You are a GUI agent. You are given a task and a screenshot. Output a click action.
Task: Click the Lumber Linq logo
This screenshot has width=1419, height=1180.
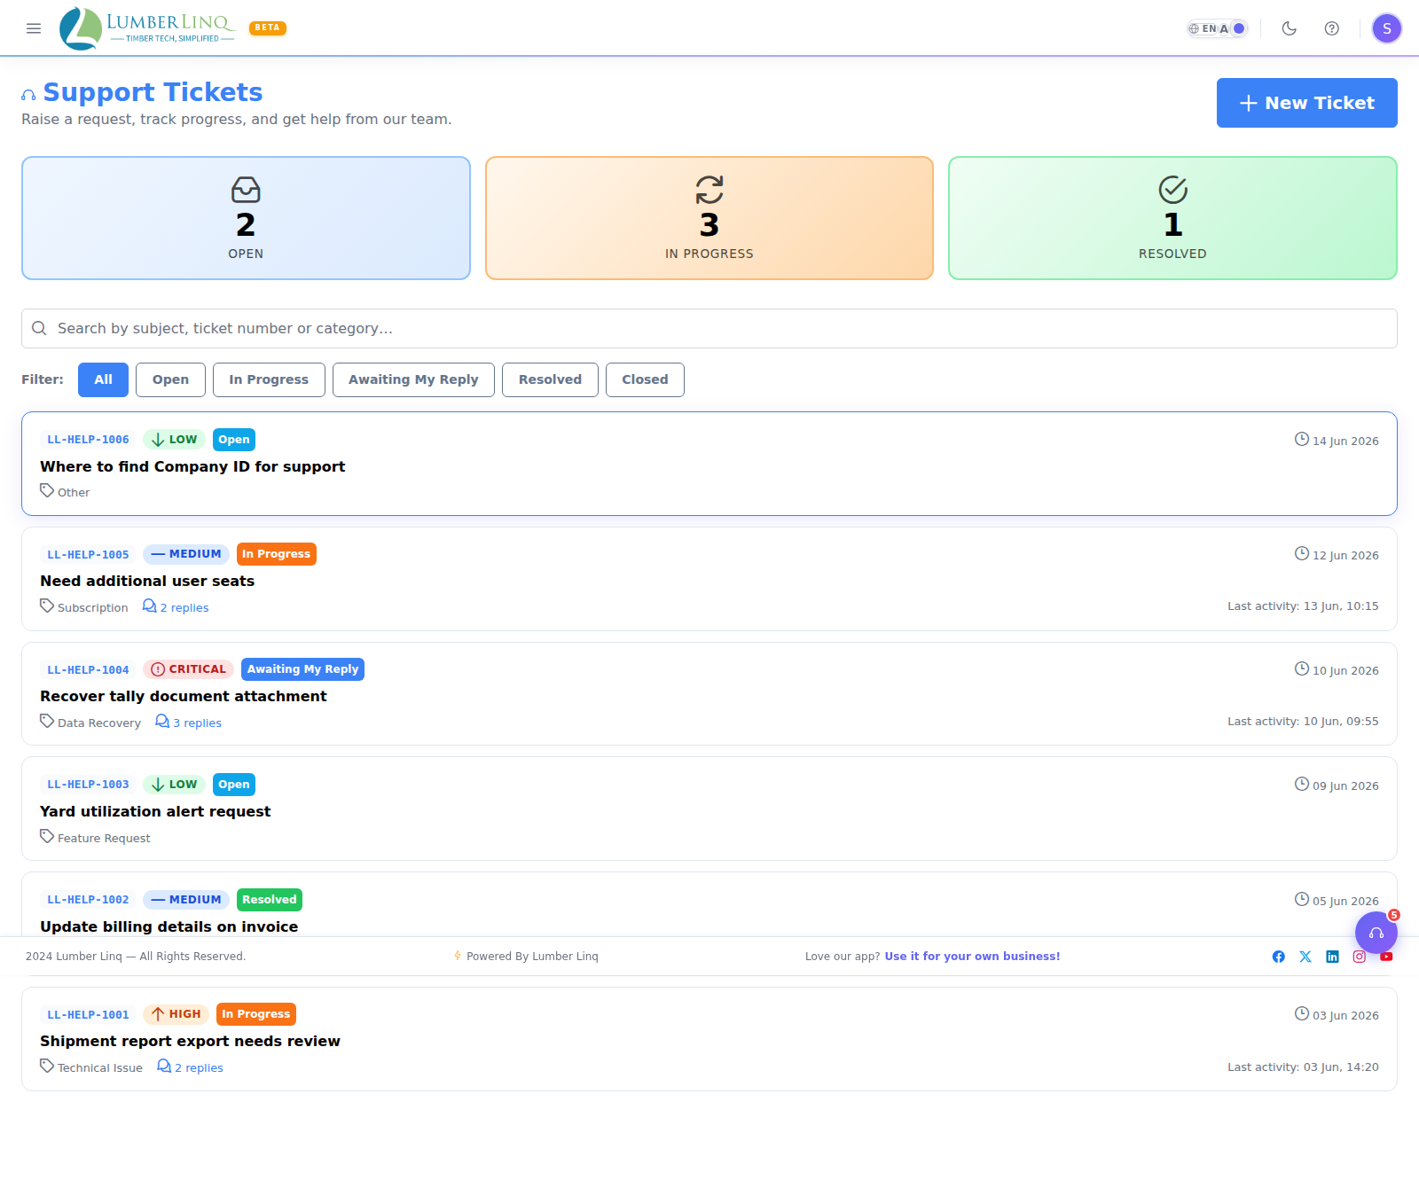coord(147,28)
